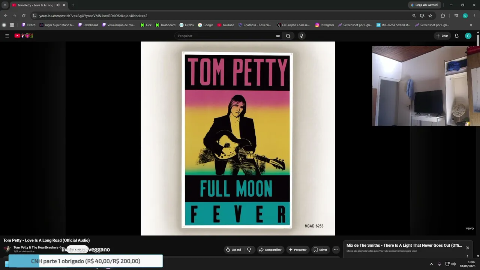This screenshot has width=480, height=270.
Task: Open the Google bookmark
Action: pos(205,25)
